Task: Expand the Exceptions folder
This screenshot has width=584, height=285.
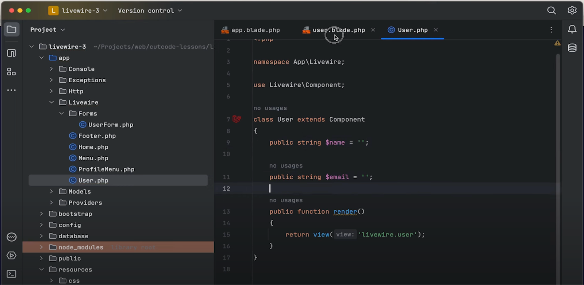Action: click(x=51, y=80)
